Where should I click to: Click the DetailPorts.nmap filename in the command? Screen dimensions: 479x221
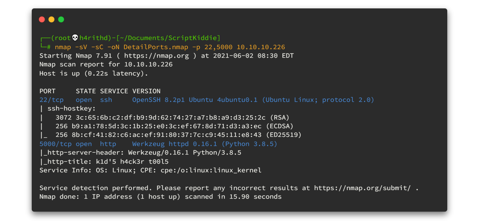[x=156, y=47]
